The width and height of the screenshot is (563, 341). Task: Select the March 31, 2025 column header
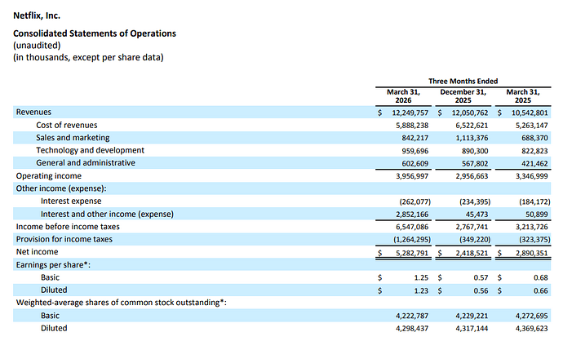(x=523, y=96)
